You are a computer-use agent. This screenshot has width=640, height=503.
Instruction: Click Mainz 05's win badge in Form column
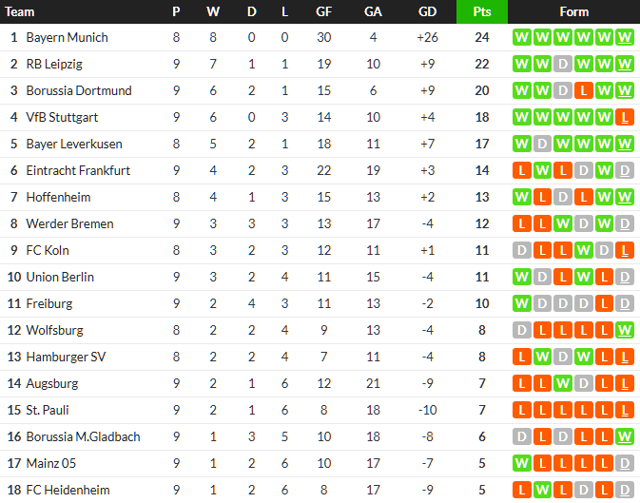pyautogui.click(x=521, y=464)
